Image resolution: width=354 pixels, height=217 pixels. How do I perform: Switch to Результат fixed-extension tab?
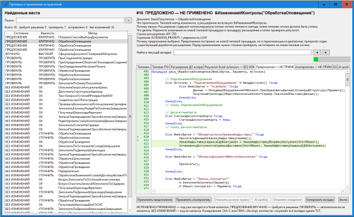(x=230, y=67)
